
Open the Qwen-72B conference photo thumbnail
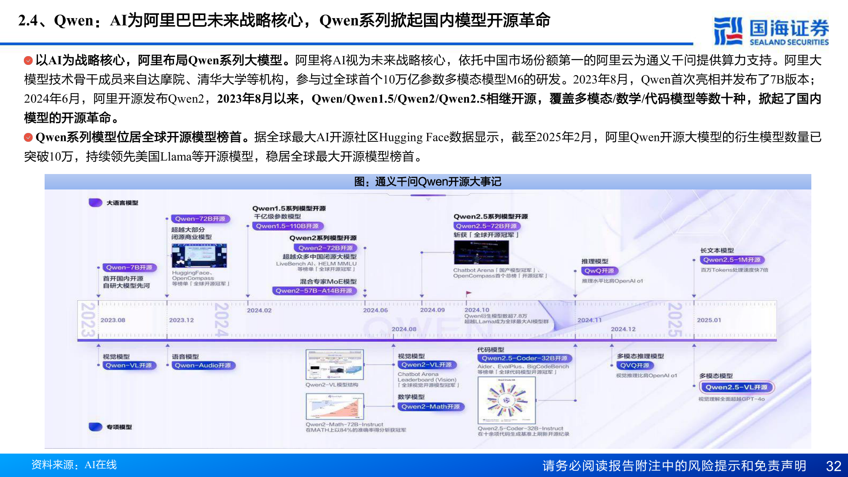(199, 255)
